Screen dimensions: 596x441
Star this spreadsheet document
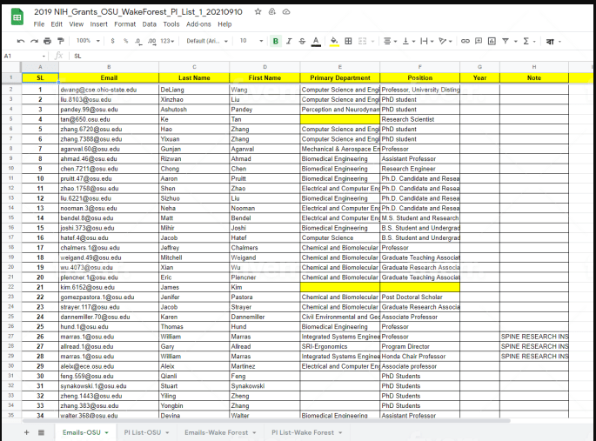[258, 11]
